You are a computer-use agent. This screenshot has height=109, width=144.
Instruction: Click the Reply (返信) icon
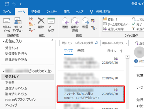click(x=65, y=21)
